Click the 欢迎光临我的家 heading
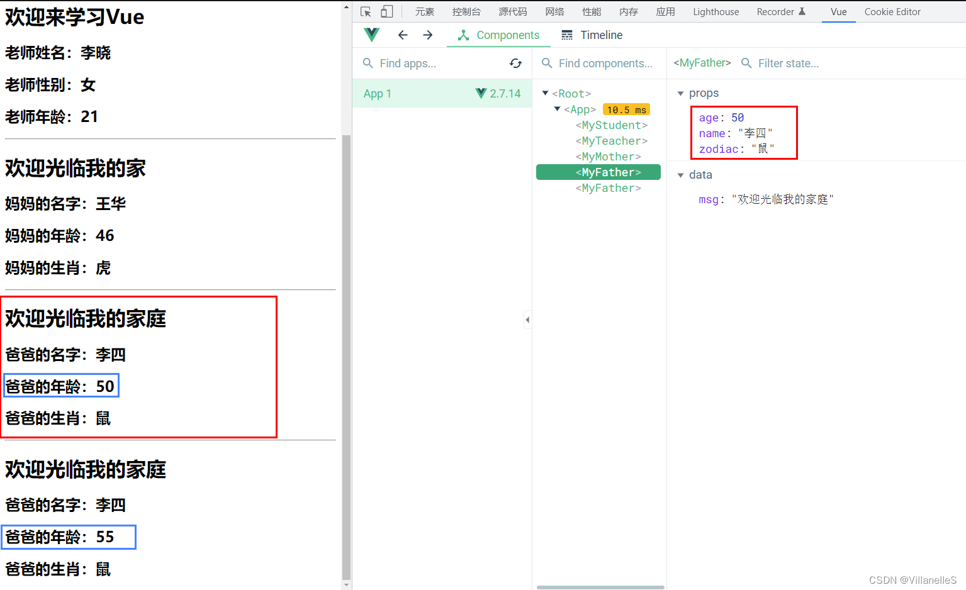Screen dimensions: 966x590 (76, 168)
